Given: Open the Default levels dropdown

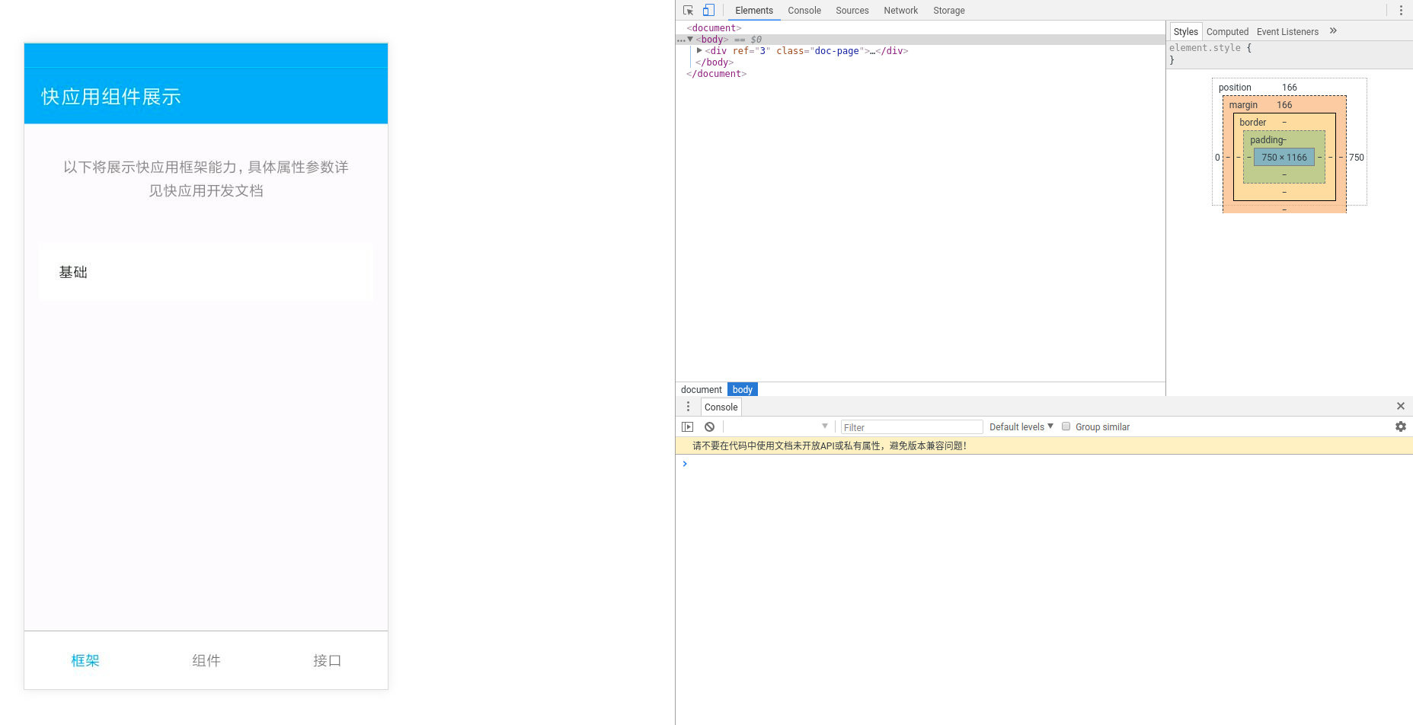Looking at the screenshot, I should (1021, 426).
